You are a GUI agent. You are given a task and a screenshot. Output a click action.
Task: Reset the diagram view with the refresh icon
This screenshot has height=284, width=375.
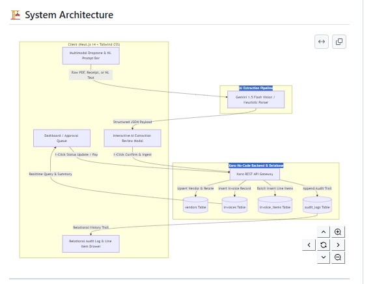[324, 245]
